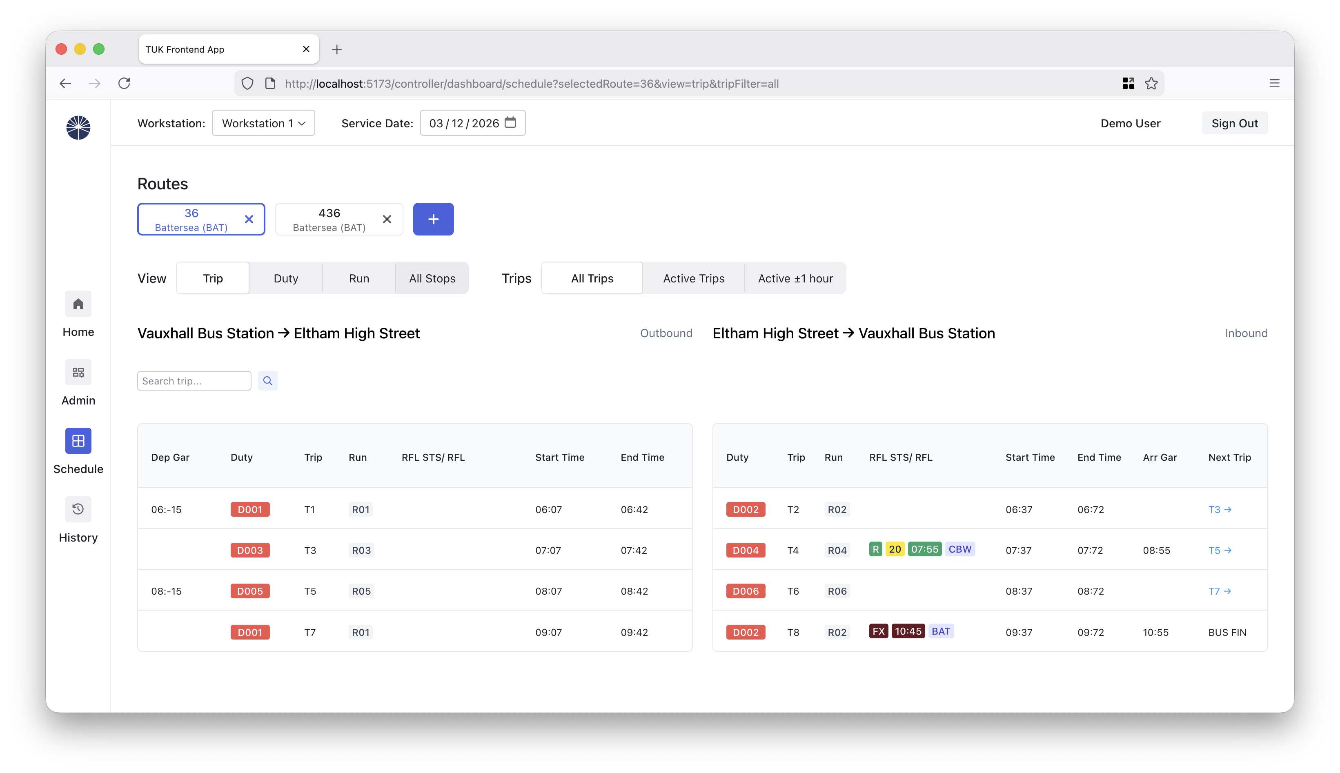Switch view to All Stops

pyautogui.click(x=432, y=278)
